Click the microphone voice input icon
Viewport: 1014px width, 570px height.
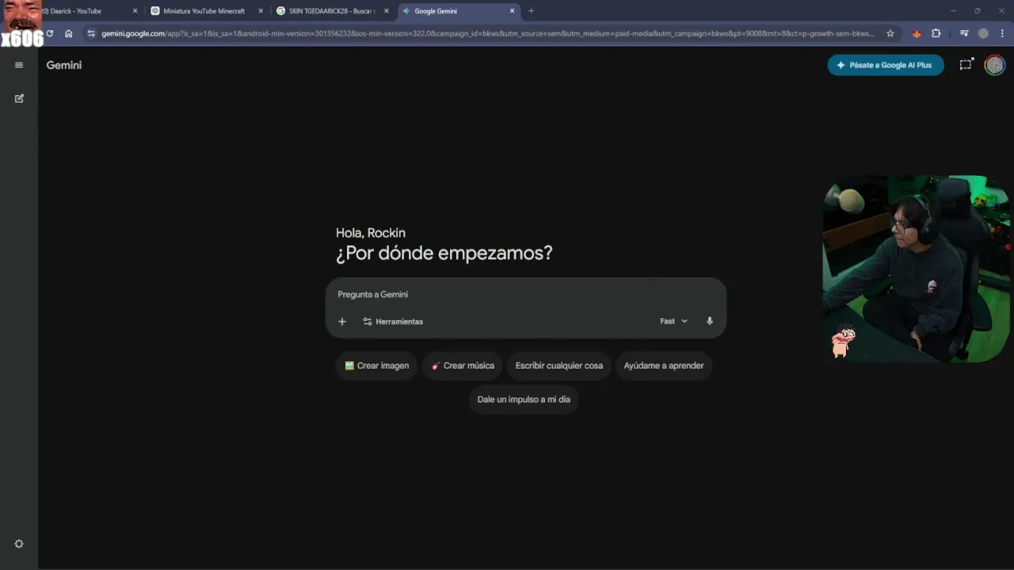tap(710, 321)
